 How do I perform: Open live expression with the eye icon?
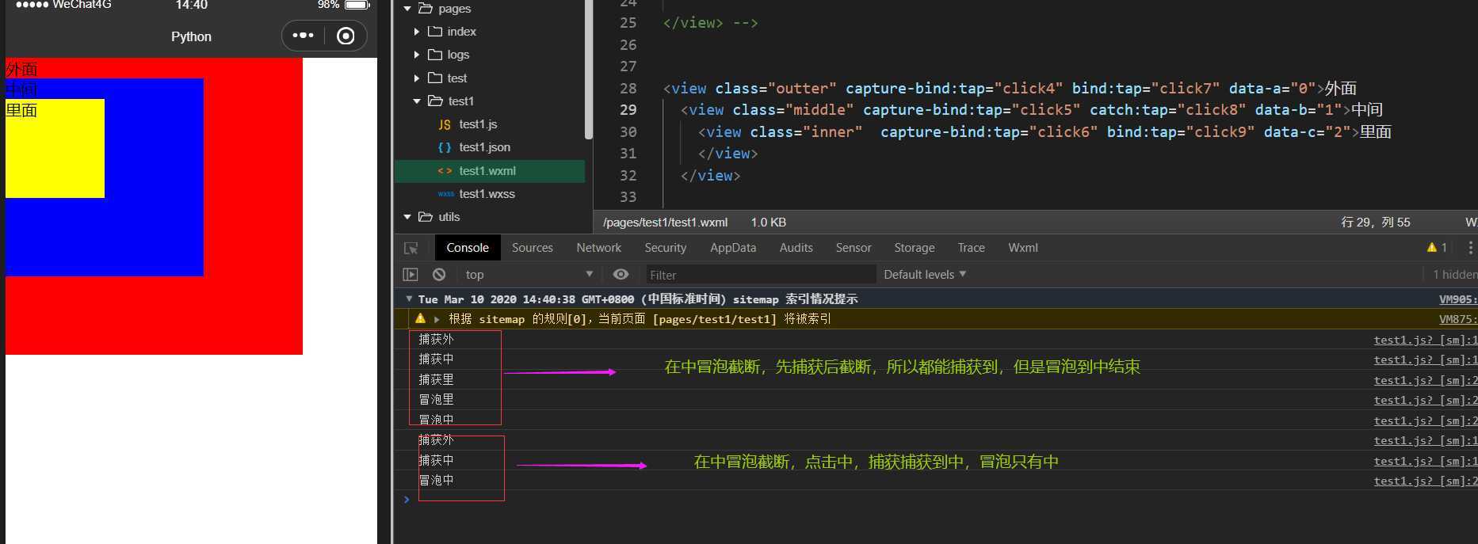coord(621,275)
